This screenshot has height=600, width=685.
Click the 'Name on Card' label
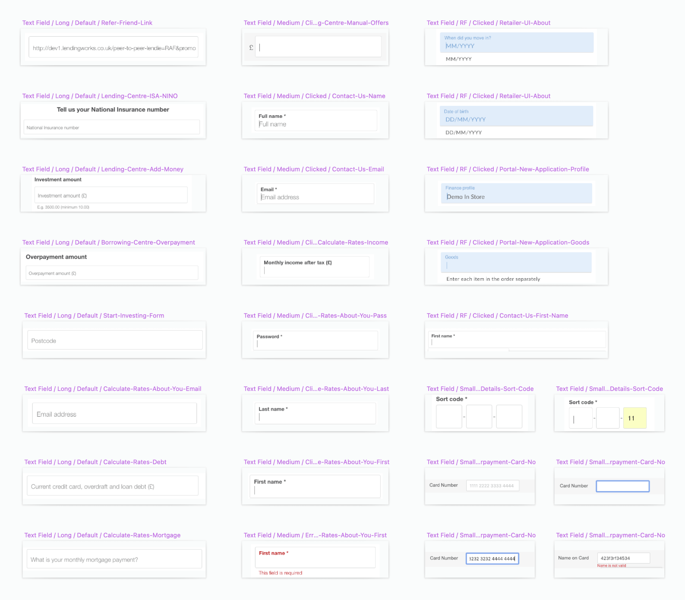[x=573, y=558]
